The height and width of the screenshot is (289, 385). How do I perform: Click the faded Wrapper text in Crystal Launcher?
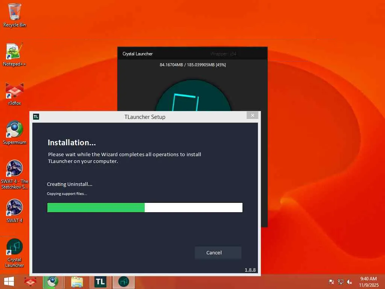(x=223, y=54)
